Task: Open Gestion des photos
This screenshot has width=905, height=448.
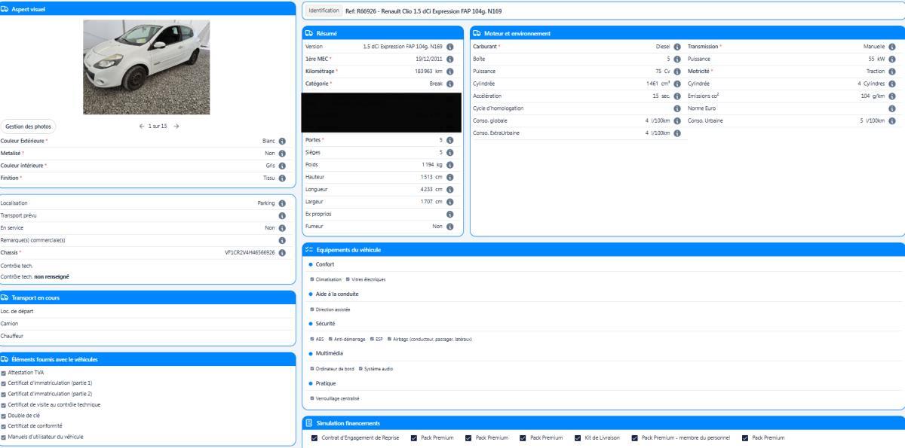Action: pyautogui.click(x=28, y=126)
